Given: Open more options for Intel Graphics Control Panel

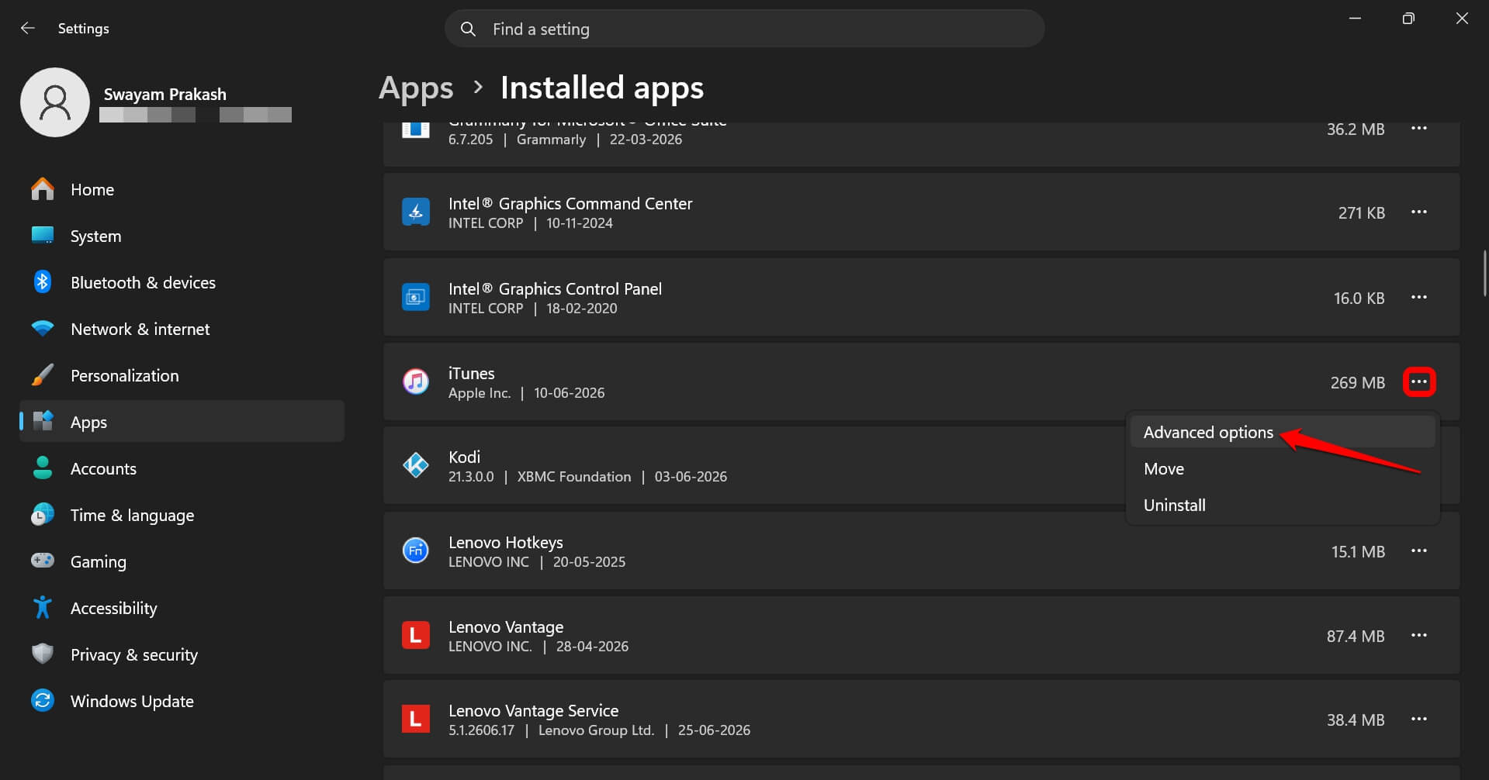Looking at the screenshot, I should click(x=1419, y=298).
